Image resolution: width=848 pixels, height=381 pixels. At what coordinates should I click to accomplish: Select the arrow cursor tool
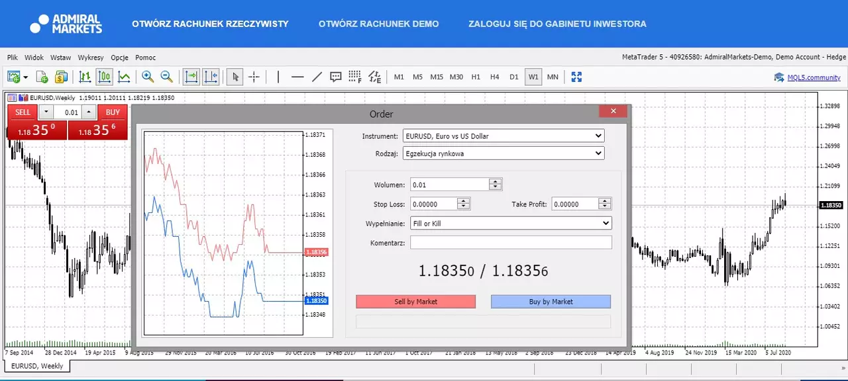pyautogui.click(x=235, y=77)
